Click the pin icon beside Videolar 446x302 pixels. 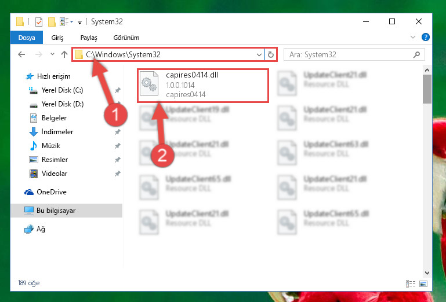tap(118, 174)
